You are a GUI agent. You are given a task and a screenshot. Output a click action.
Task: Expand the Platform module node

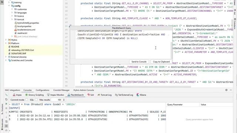pyautogui.click(x=6, y=43)
